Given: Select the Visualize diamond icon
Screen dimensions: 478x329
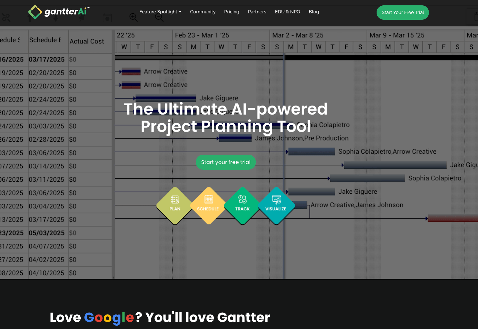Looking at the screenshot, I should pos(276,206).
